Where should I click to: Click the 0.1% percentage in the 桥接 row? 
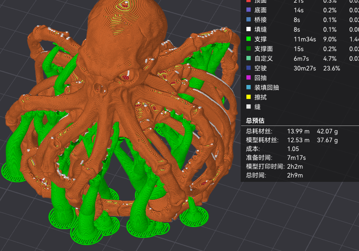click(x=330, y=20)
